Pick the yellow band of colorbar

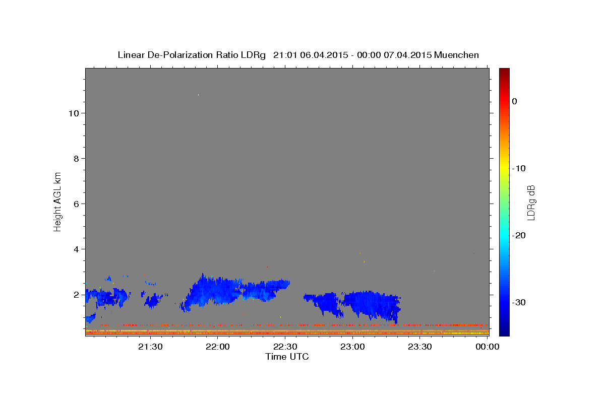point(504,168)
